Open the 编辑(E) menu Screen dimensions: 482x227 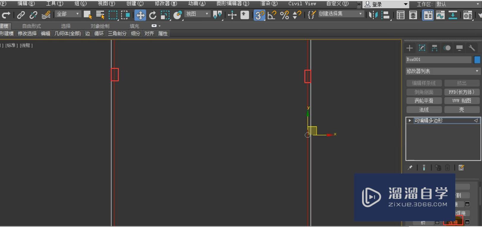(26, 4)
